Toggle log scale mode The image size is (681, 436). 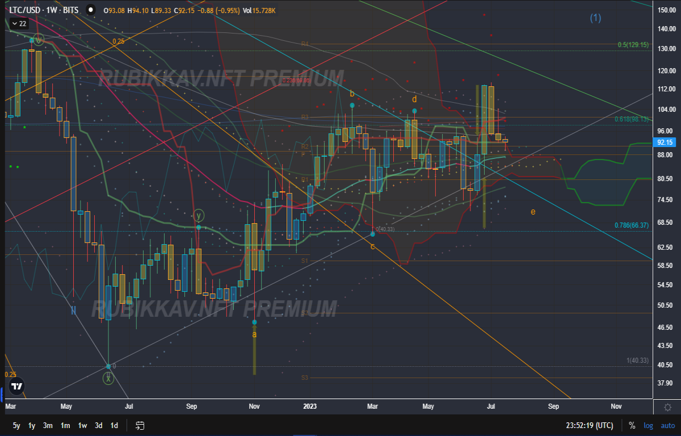point(649,425)
